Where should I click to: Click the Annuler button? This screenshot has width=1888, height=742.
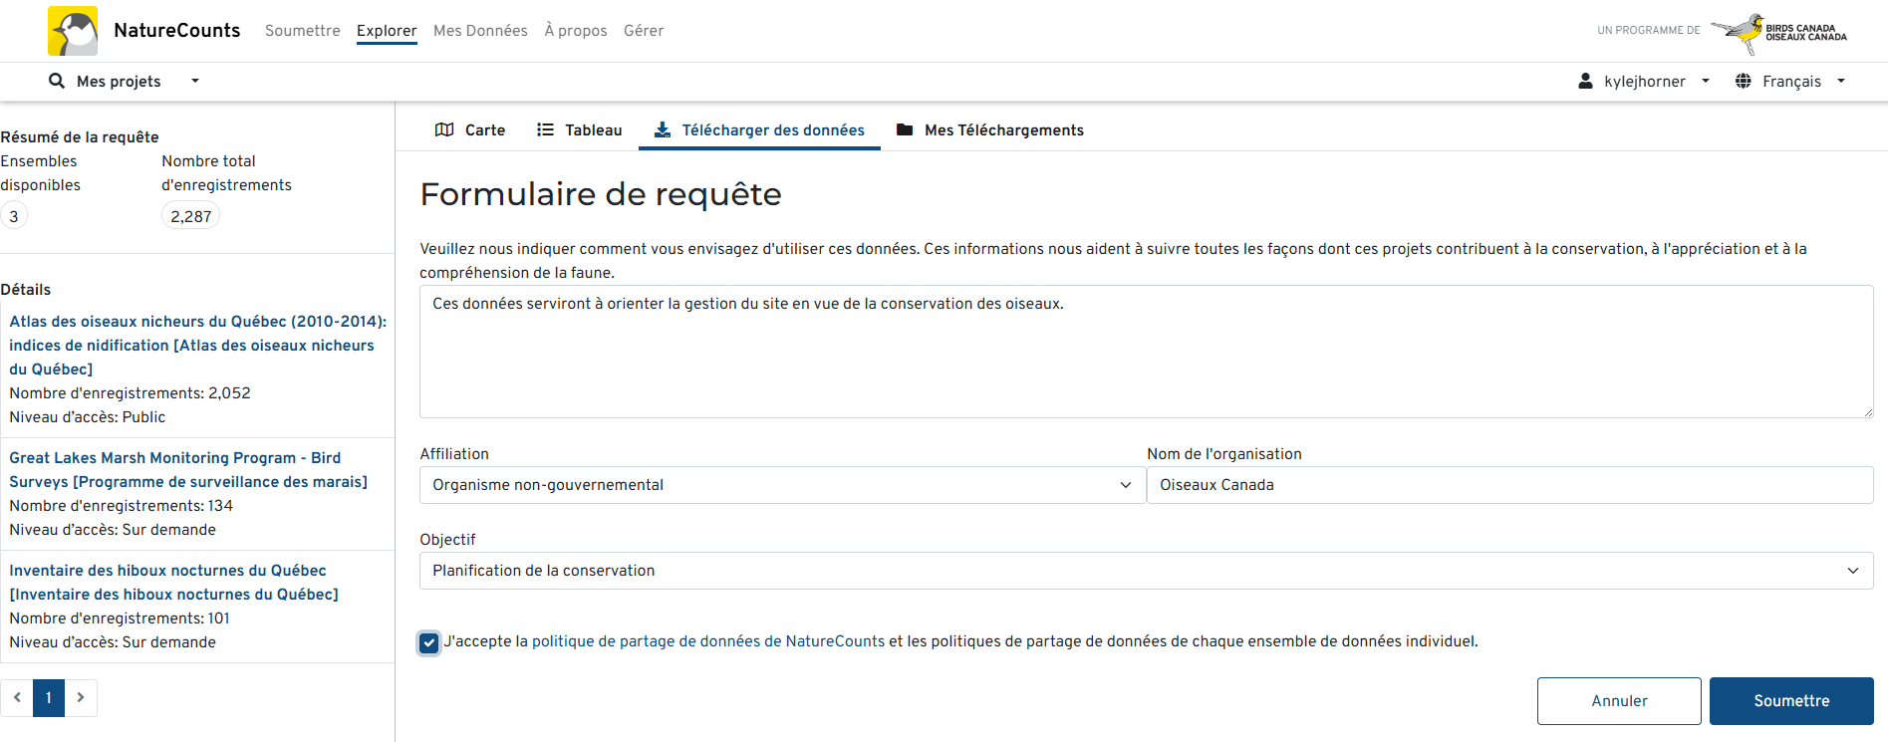(1618, 701)
